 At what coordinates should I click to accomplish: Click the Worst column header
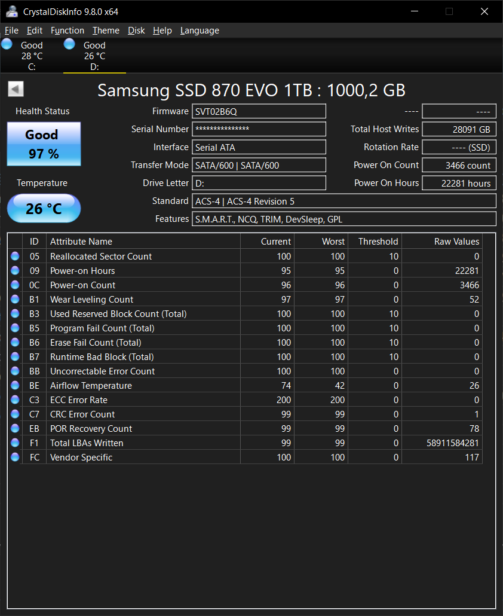point(321,241)
